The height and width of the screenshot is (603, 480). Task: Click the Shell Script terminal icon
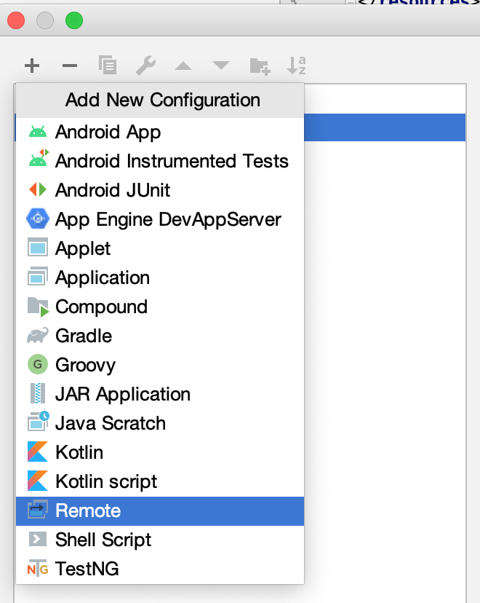pos(38,539)
